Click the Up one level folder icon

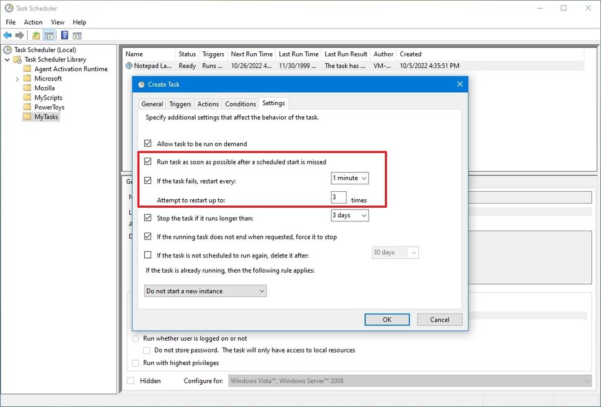pos(36,36)
